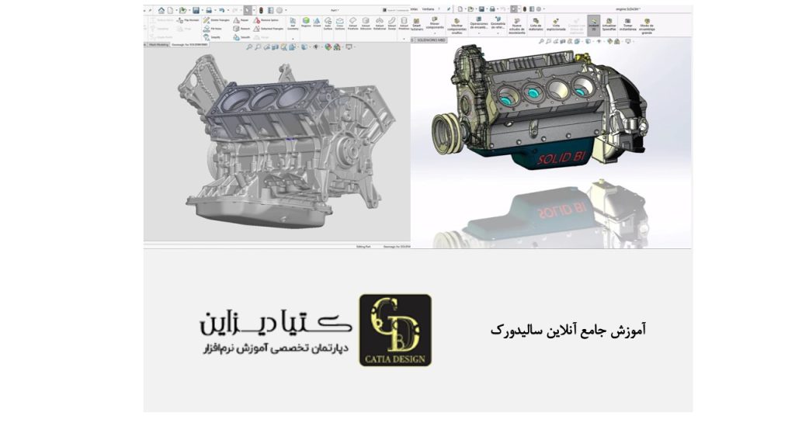795x447 pixels.
Task: Click the Lista de materiales icon
Action: click(536, 22)
